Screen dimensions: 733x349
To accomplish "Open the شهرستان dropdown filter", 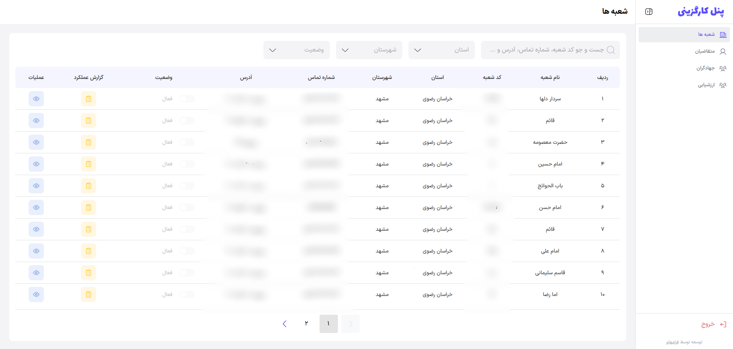I will pyautogui.click(x=369, y=50).
